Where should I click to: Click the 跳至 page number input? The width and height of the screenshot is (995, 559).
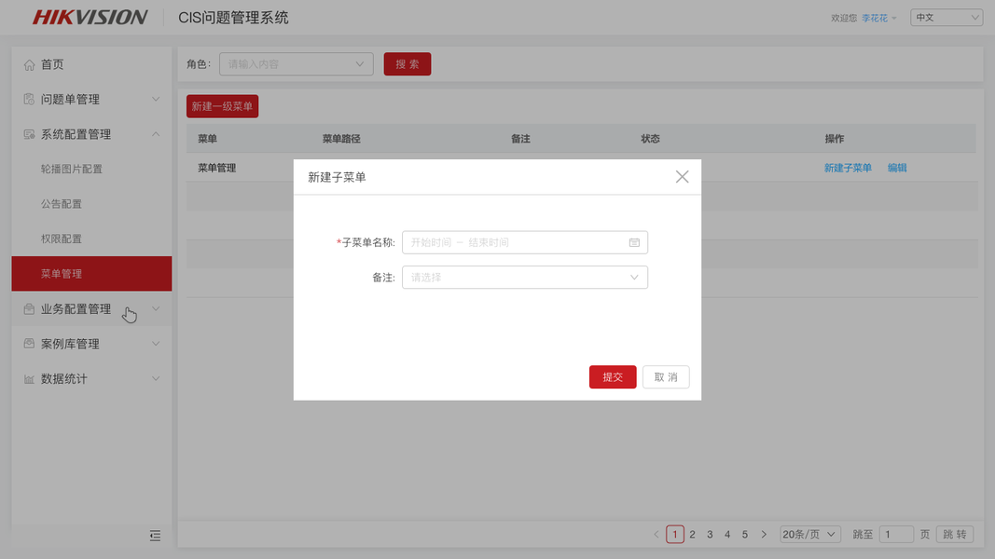pyautogui.click(x=896, y=534)
